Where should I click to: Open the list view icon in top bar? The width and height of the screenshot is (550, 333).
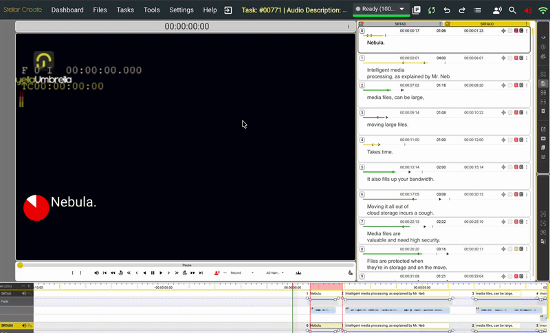pyautogui.click(x=477, y=10)
